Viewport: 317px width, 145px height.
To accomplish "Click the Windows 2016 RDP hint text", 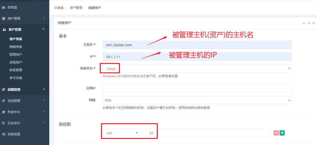I will [x=140, y=76].
